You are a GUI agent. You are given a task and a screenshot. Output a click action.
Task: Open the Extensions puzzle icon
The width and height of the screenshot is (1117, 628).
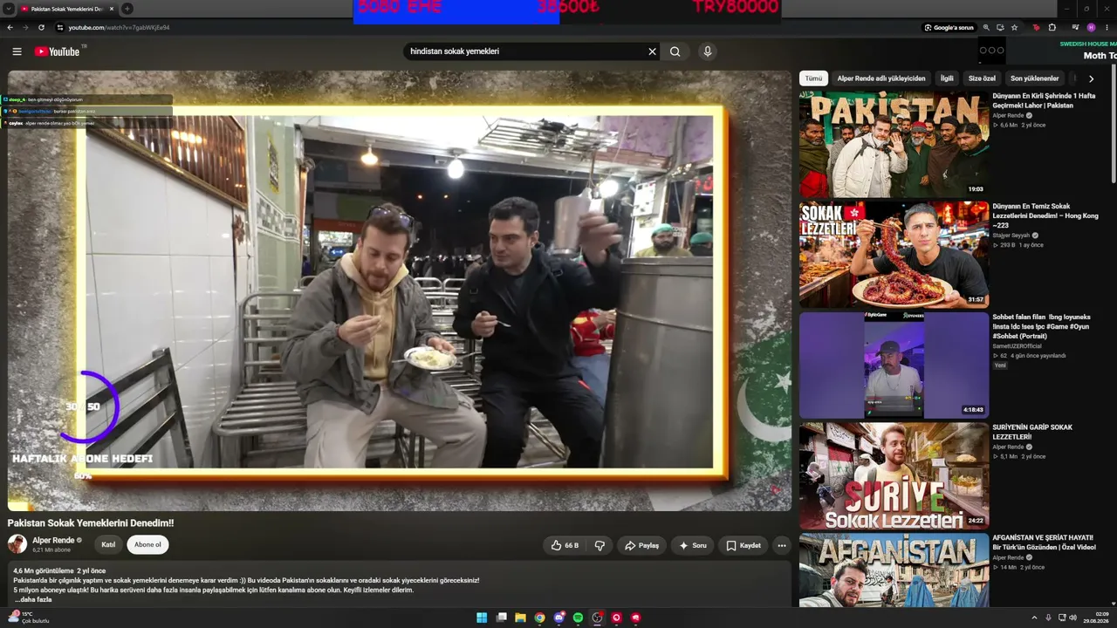click(1052, 28)
